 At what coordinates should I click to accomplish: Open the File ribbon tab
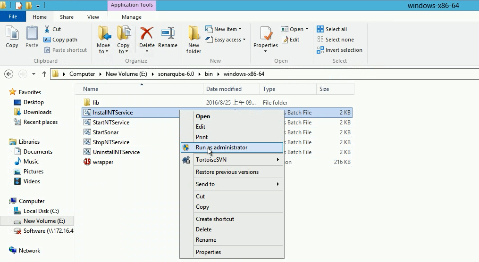pos(13,17)
